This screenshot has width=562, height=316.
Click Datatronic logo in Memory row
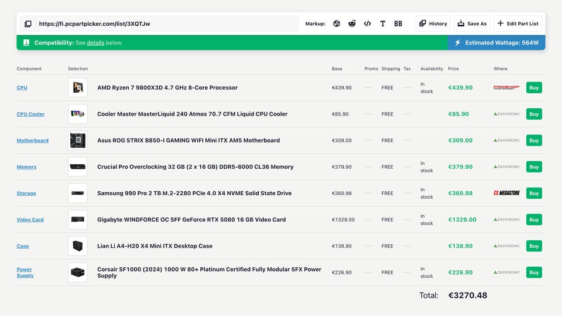506,167
